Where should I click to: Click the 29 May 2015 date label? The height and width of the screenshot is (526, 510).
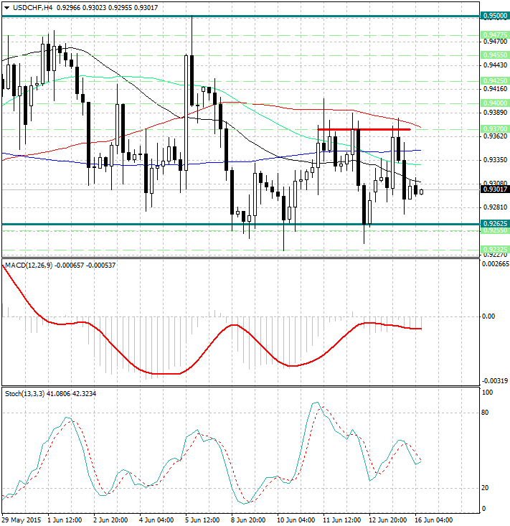(x=22, y=520)
